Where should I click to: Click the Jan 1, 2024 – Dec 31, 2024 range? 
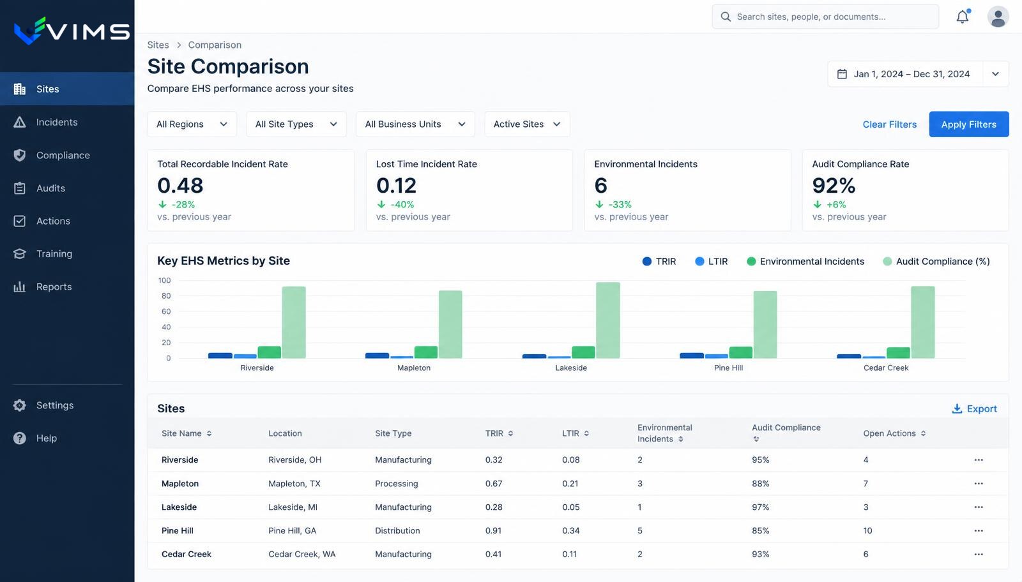[x=911, y=74]
